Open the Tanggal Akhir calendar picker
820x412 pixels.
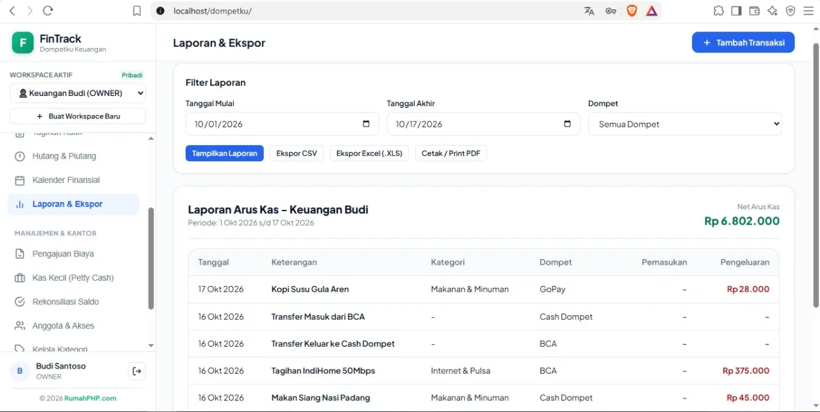point(567,124)
